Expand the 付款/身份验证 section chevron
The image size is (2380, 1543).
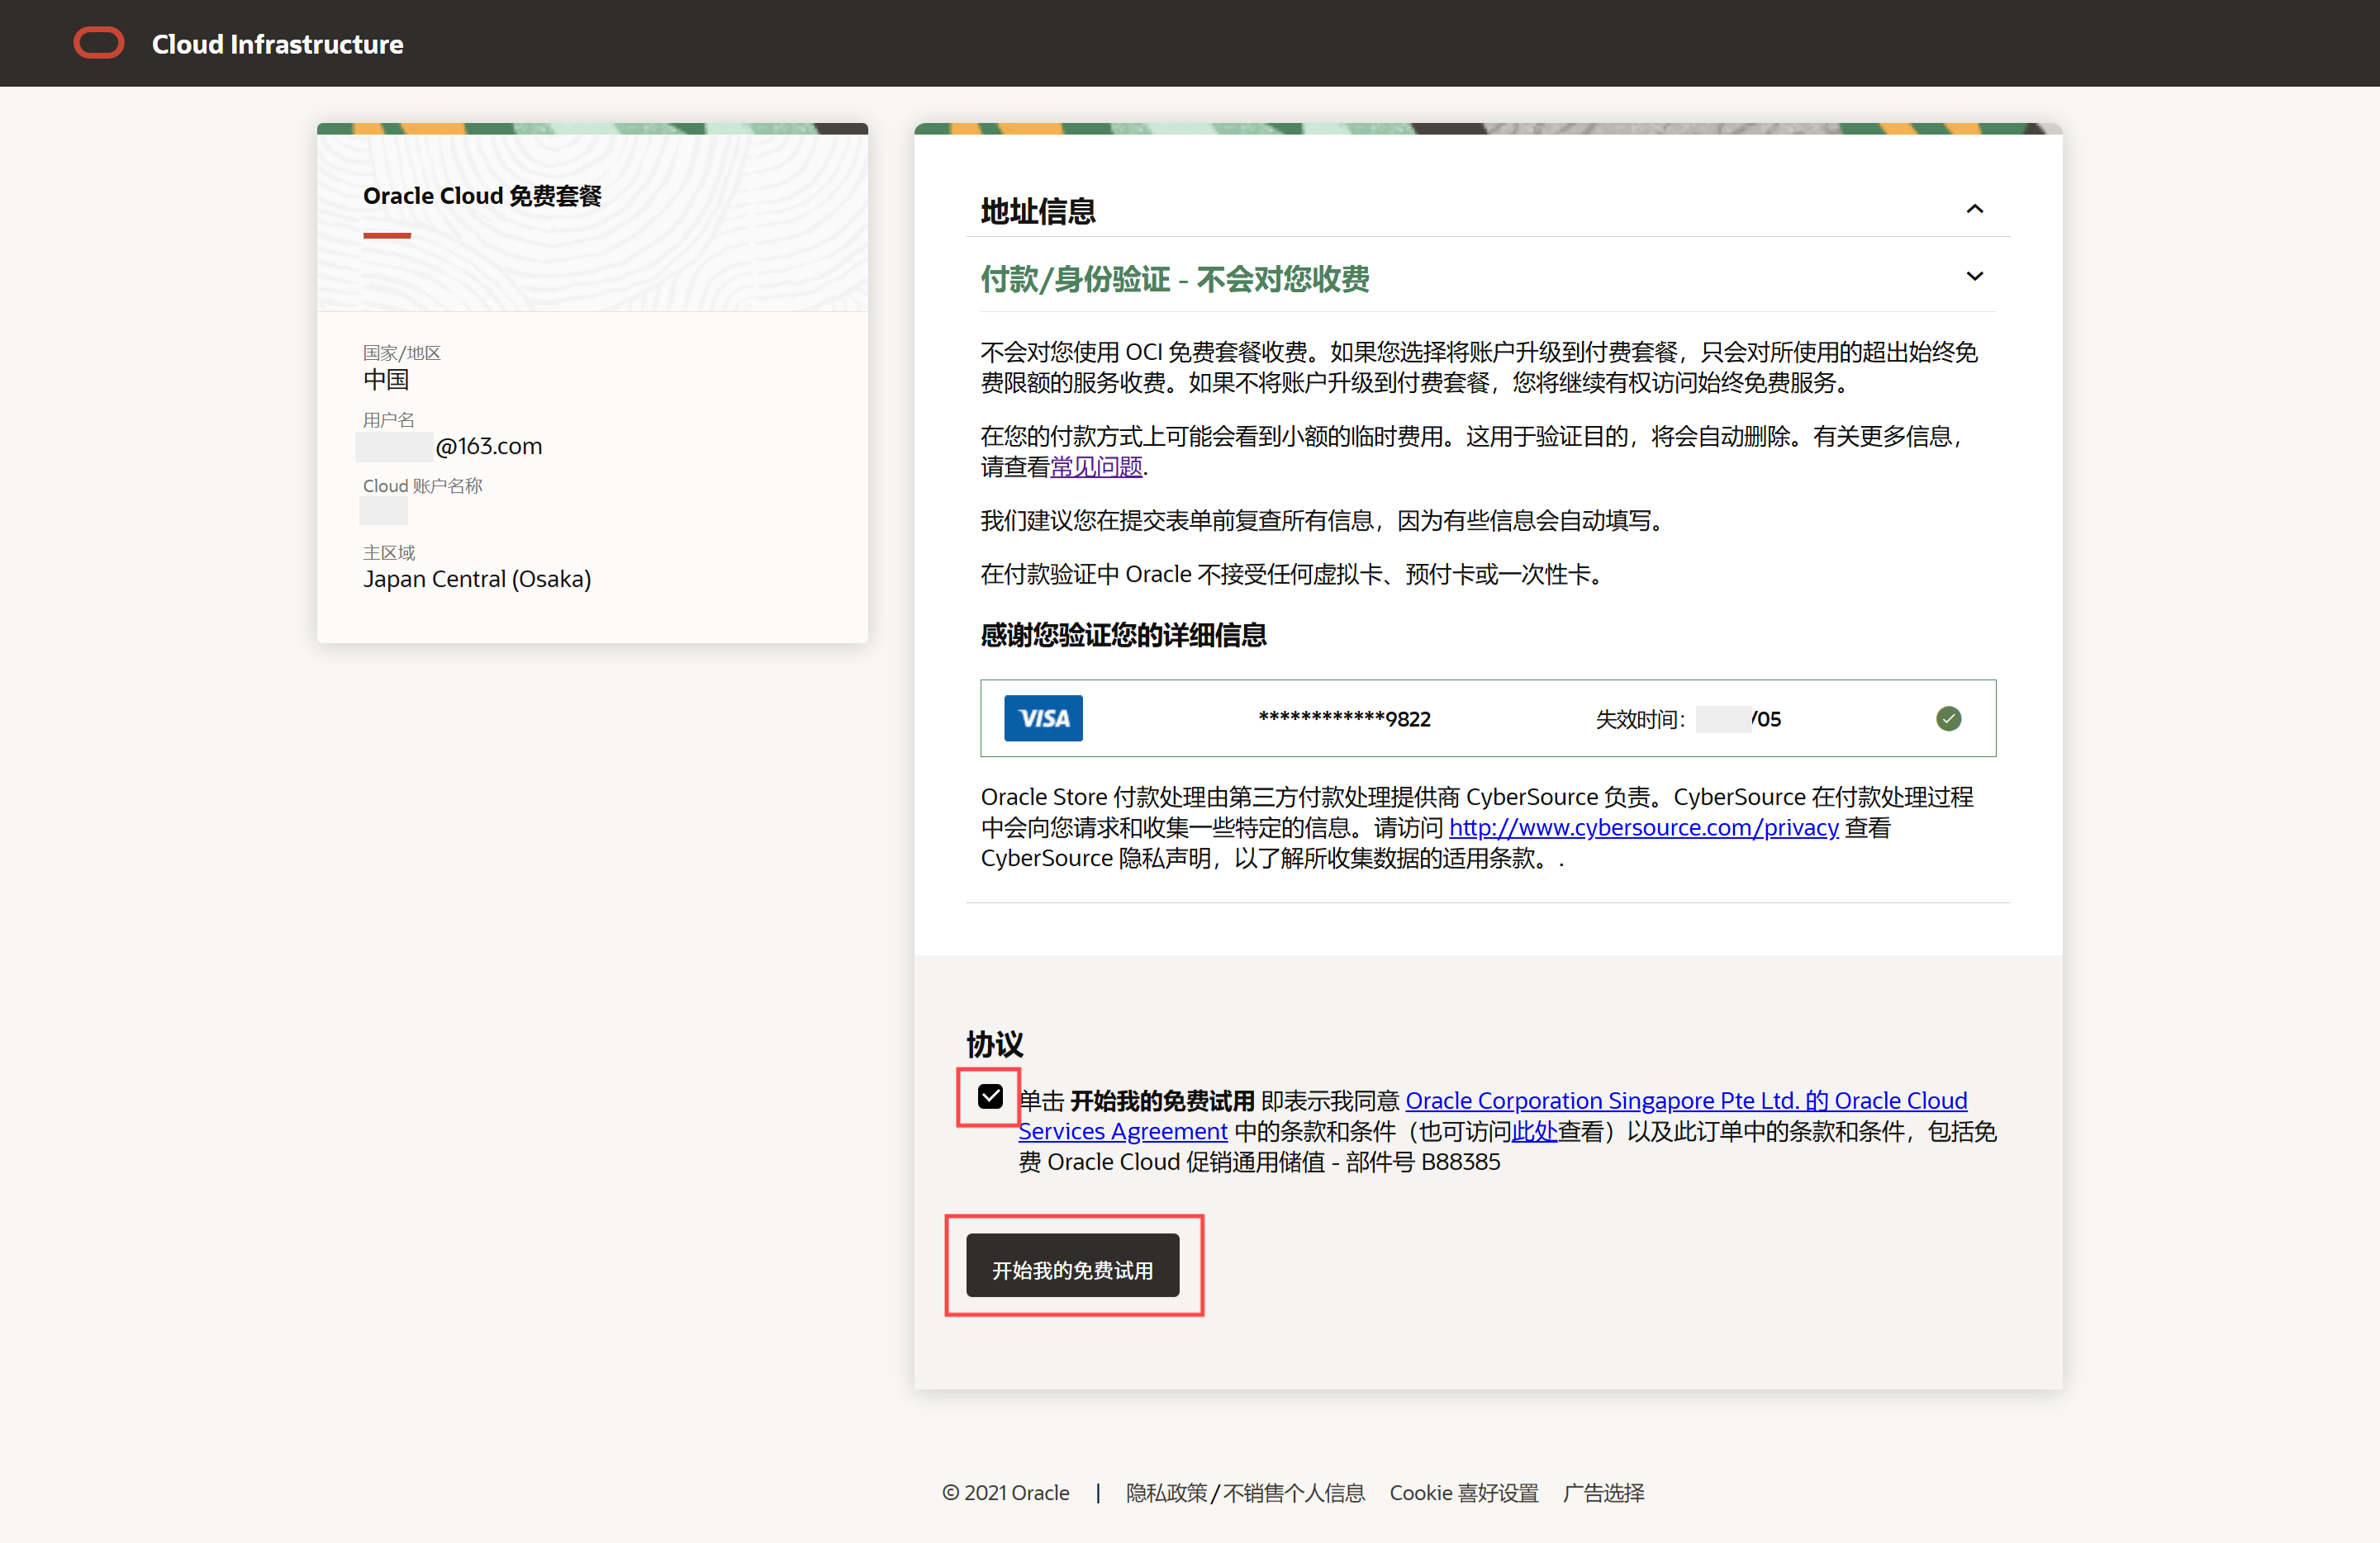[1974, 277]
